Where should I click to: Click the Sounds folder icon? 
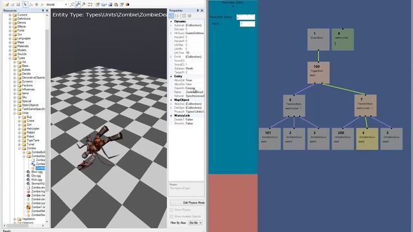tap(15, 54)
